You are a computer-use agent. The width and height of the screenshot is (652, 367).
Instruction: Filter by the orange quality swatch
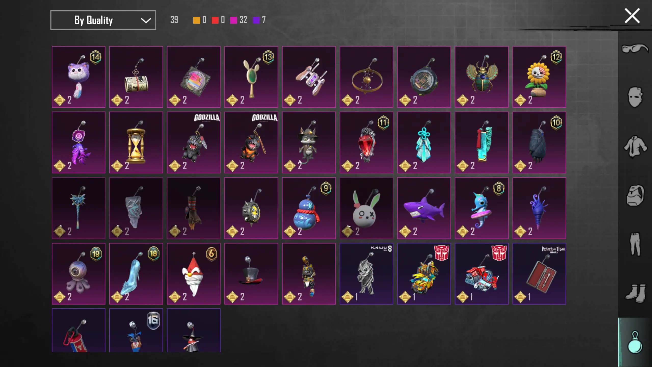point(196,20)
